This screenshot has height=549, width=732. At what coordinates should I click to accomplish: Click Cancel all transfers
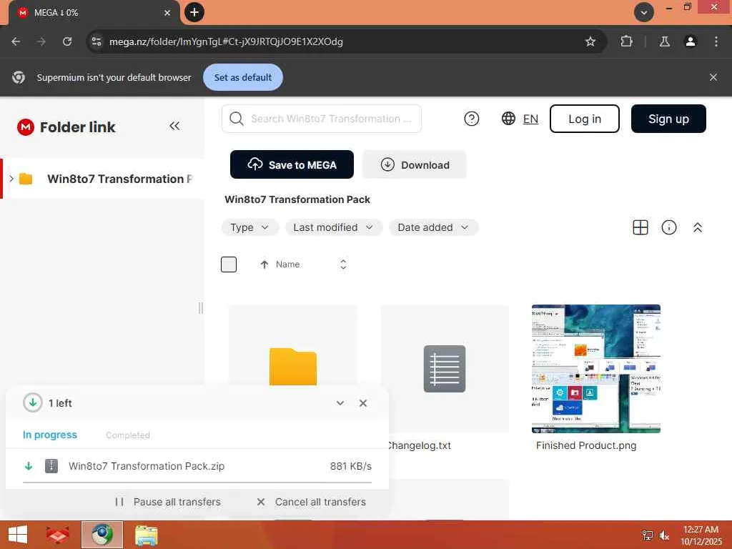(312, 502)
